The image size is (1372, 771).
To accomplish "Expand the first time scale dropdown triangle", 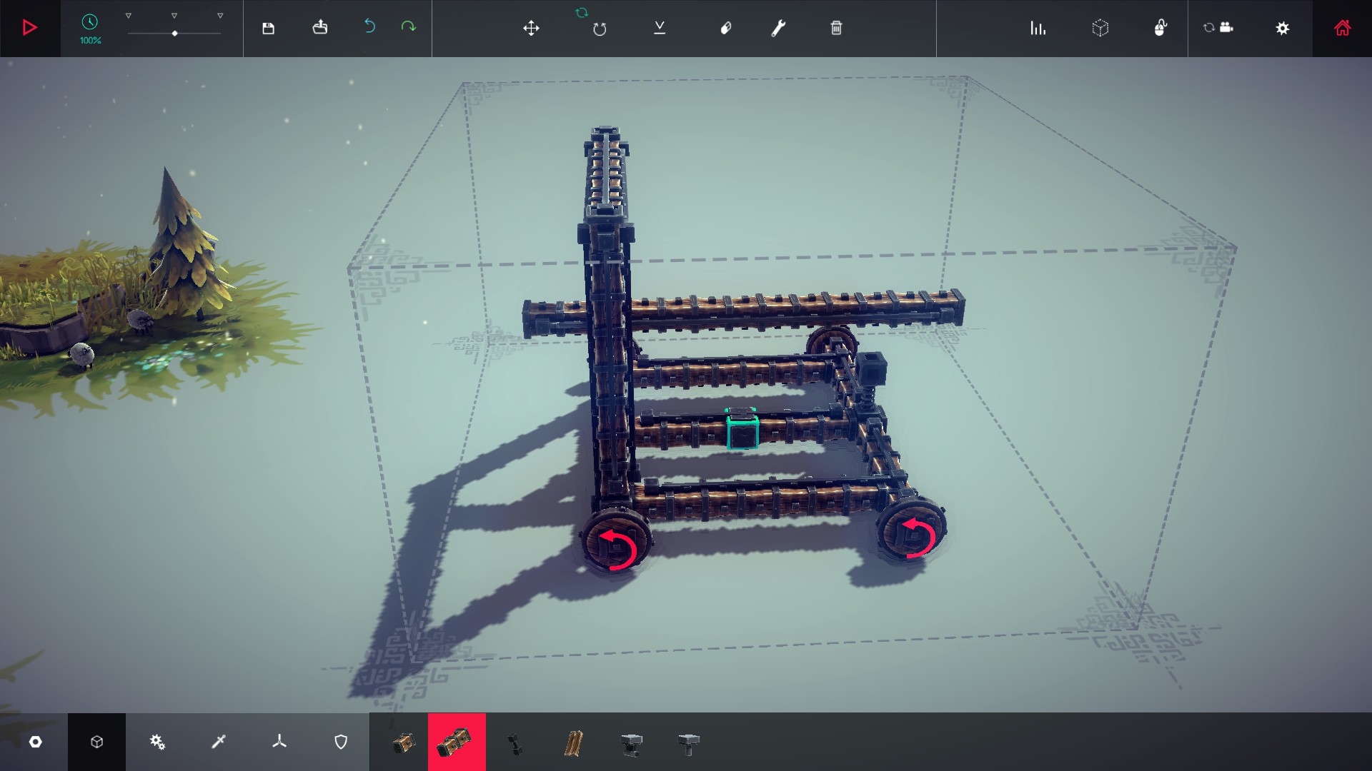I will [129, 16].
